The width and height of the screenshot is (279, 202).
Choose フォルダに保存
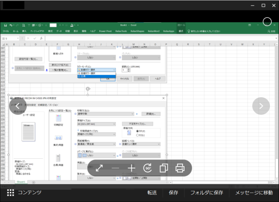pos(207,192)
